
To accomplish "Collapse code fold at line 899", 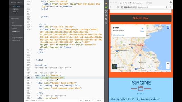I will pos(32,27).
